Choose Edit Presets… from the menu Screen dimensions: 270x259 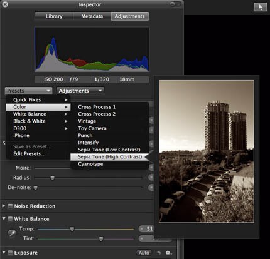point(38,154)
